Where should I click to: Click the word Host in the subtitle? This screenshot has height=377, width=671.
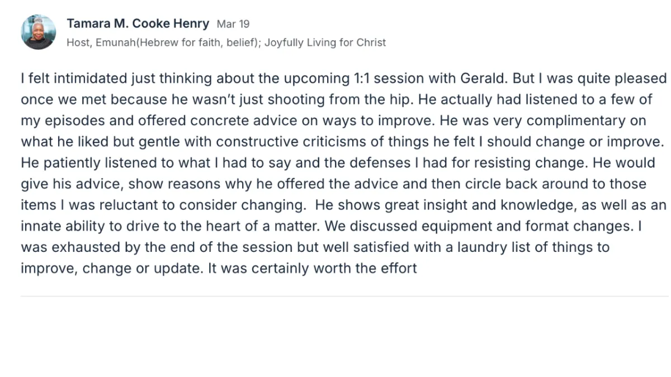pos(77,42)
